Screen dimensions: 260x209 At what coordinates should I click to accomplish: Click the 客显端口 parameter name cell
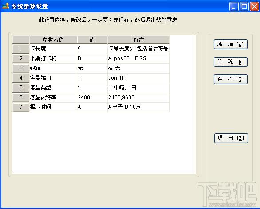[x=53, y=78]
